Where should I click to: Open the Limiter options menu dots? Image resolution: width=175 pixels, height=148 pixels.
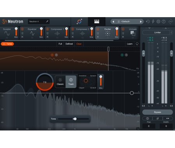tap(171, 33)
